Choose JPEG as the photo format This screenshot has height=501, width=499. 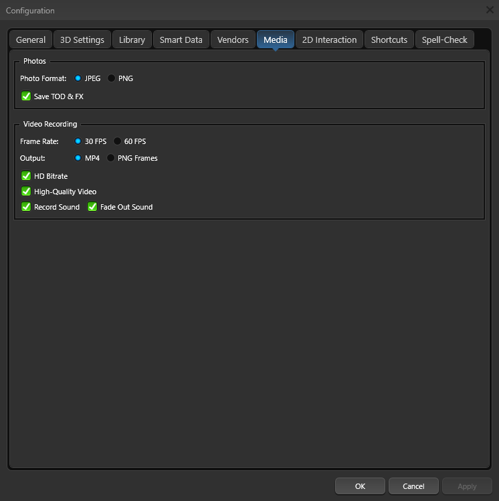[x=78, y=78]
